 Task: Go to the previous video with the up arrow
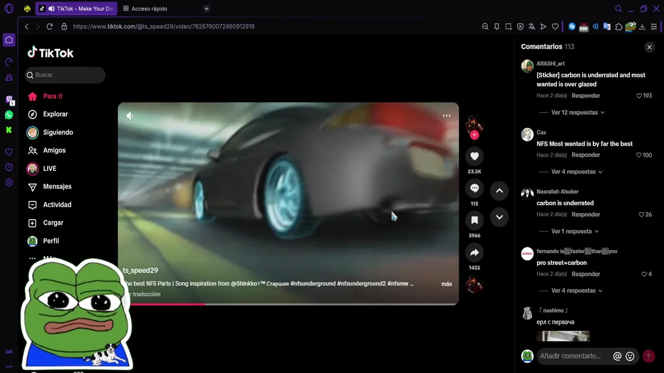[499, 191]
